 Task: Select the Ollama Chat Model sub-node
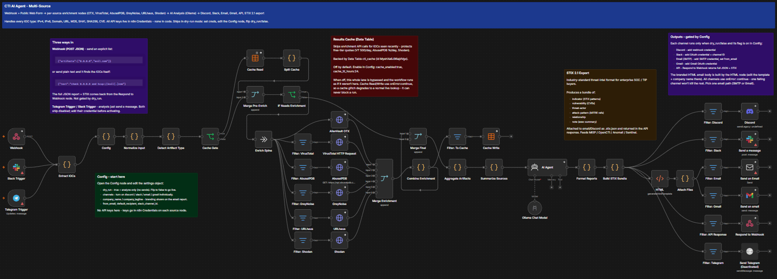(535, 207)
